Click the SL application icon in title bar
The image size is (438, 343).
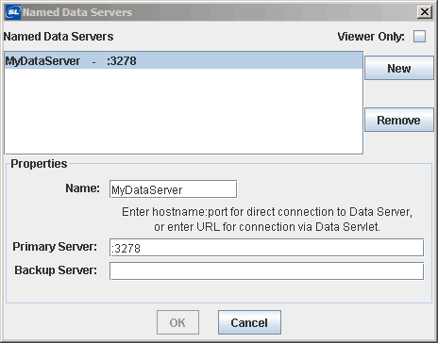pos(13,12)
